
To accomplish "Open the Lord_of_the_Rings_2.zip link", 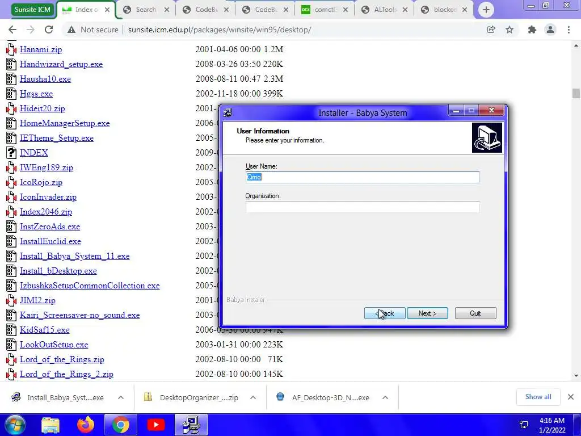I will pos(66,374).
